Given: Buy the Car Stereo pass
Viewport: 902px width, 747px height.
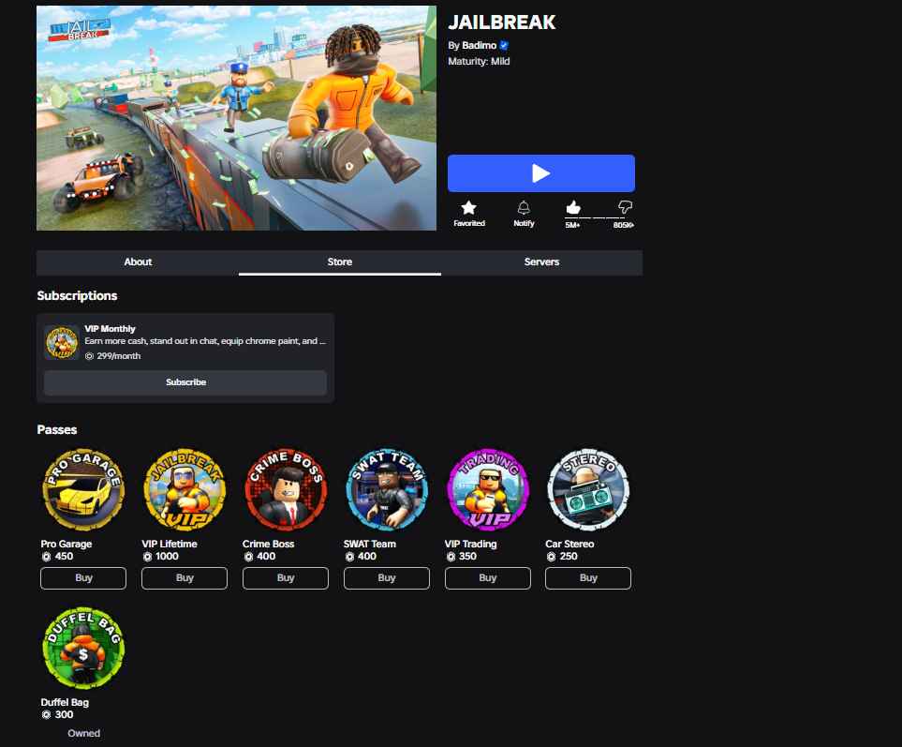Looking at the screenshot, I should 588,577.
